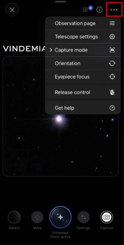Tap the Capture camera icon

(x=107, y=217)
